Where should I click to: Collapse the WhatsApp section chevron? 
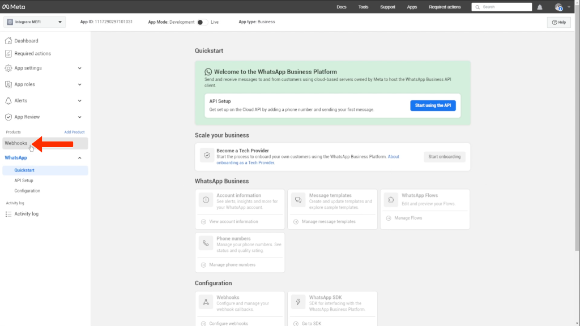(79, 158)
